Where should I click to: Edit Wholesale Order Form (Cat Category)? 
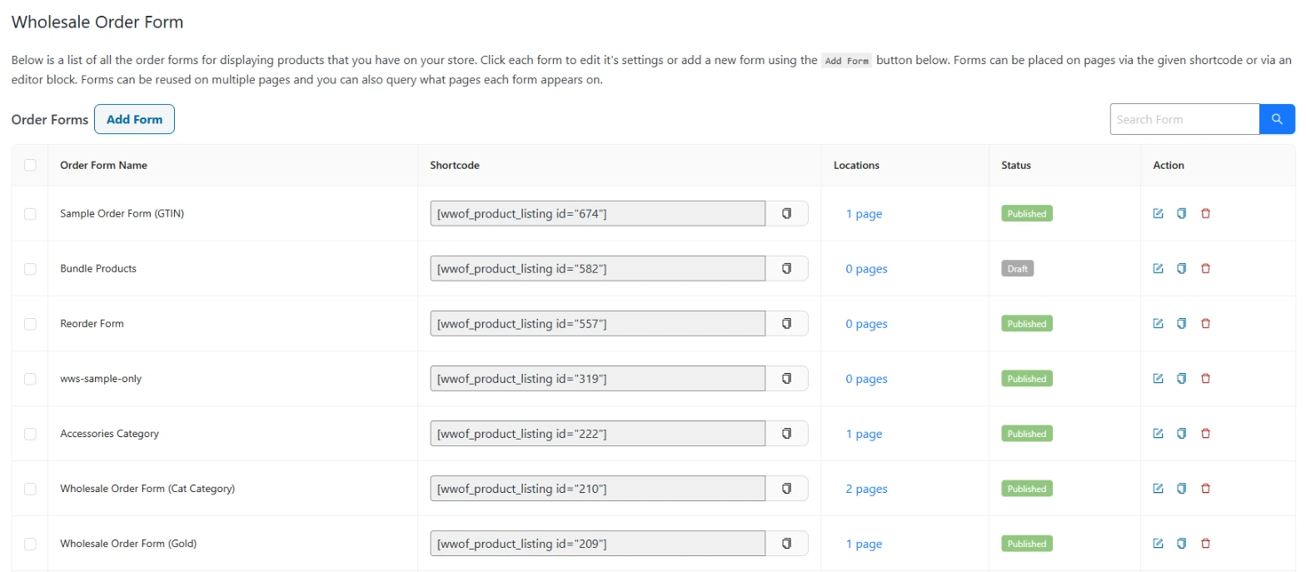tap(1158, 489)
